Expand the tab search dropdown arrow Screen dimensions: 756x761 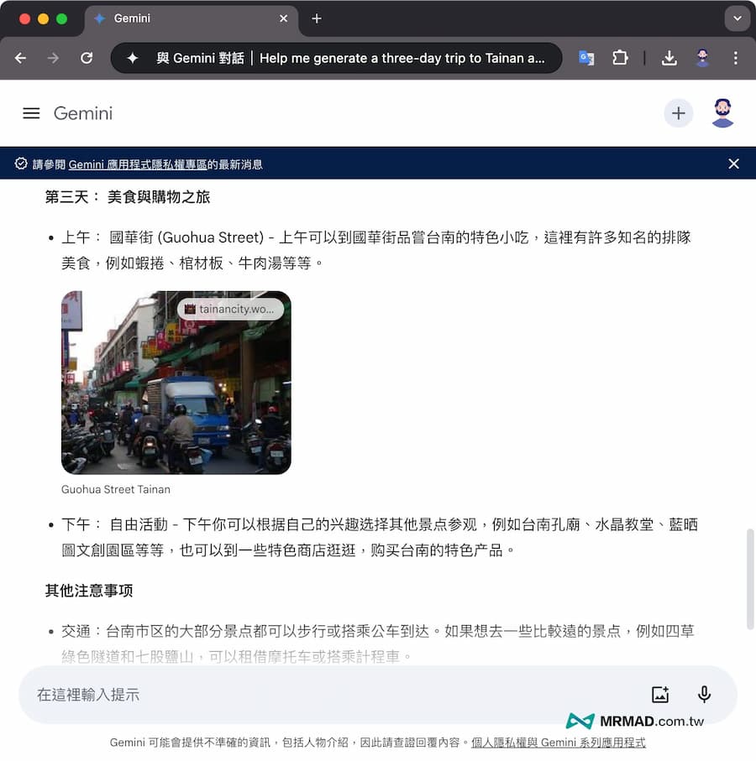(737, 18)
